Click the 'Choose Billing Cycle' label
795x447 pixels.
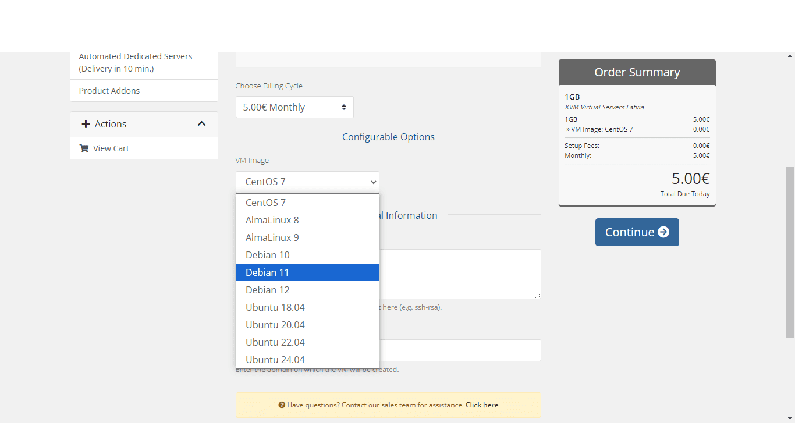pos(269,86)
